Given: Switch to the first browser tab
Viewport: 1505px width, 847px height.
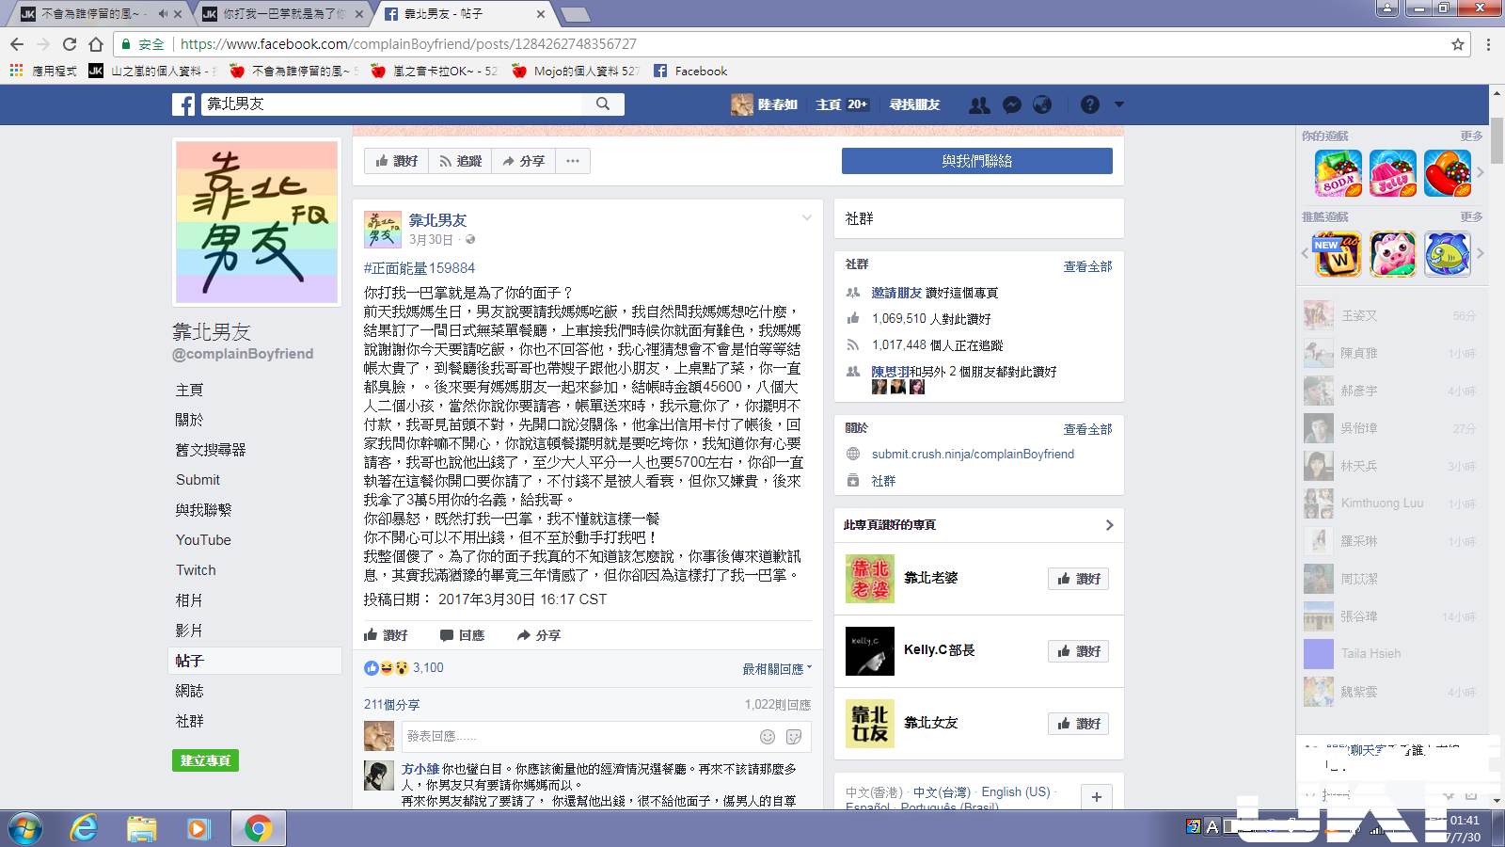Looking at the screenshot, I should (94, 14).
